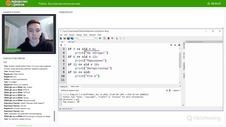Viewport: 226px width, 127px height.
Task: Click the webcam video thumbnail
Action: coord(29,34)
